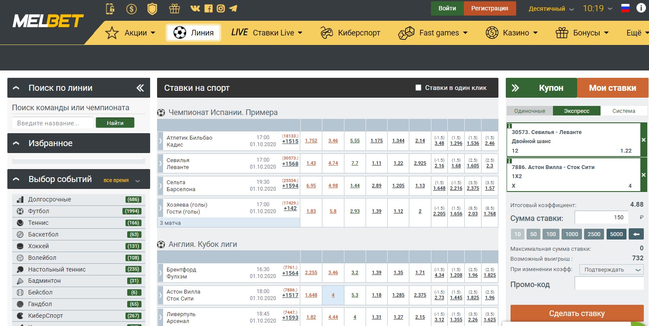Remove the Астон Вилла - Сток Сити bet
This screenshot has width=649, height=326.
pyautogui.click(x=643, y=175)
